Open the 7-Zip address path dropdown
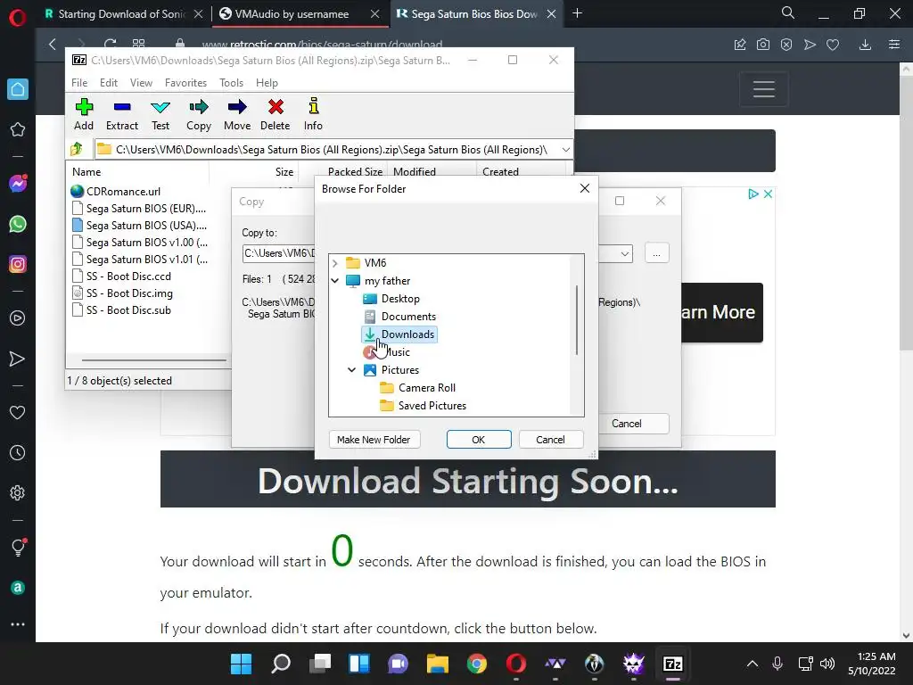The image size is (913, 685). [565, 150]
